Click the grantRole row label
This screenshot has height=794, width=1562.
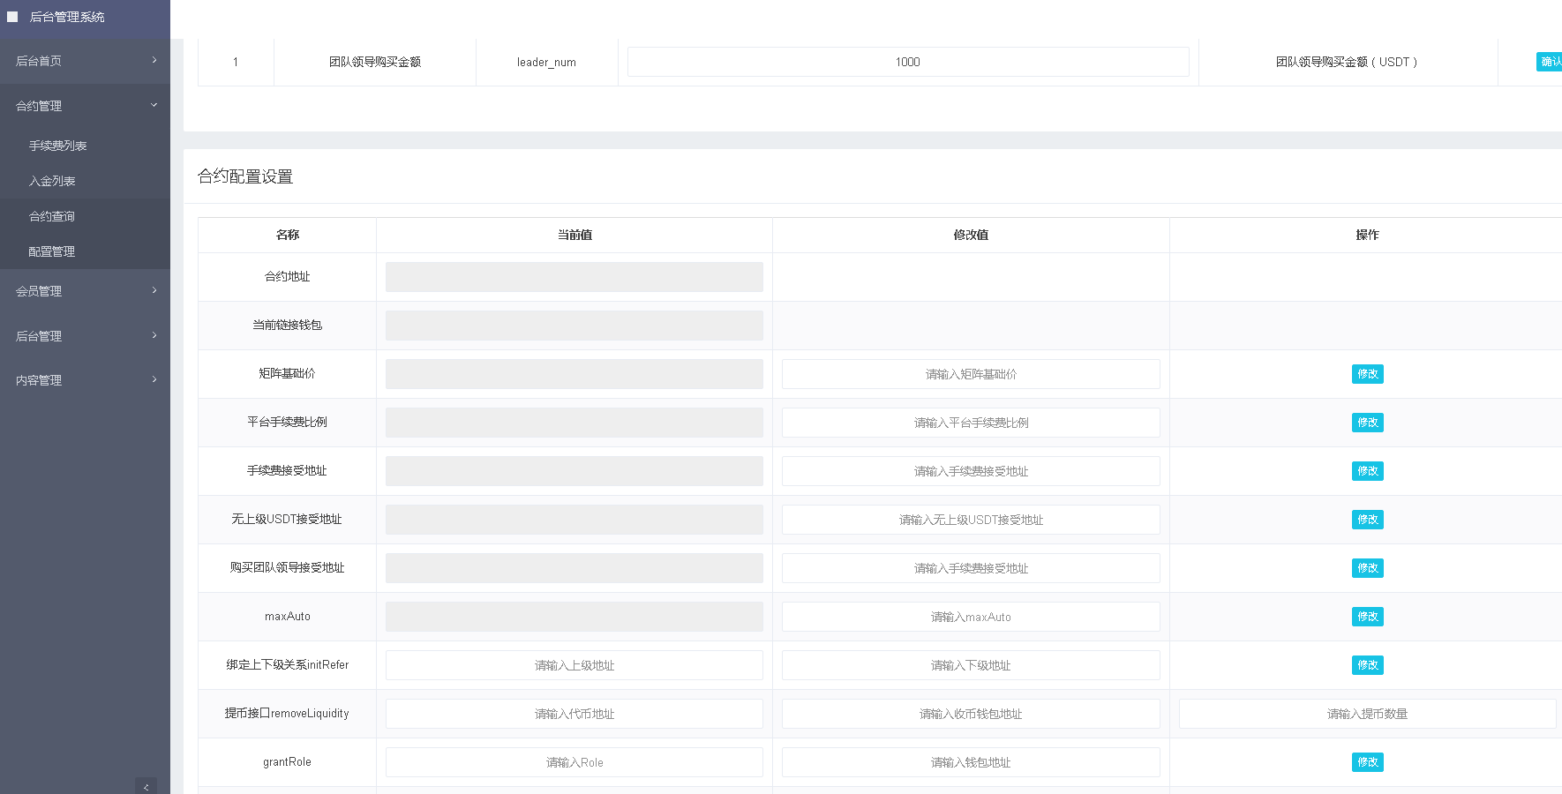click(287, 761)
